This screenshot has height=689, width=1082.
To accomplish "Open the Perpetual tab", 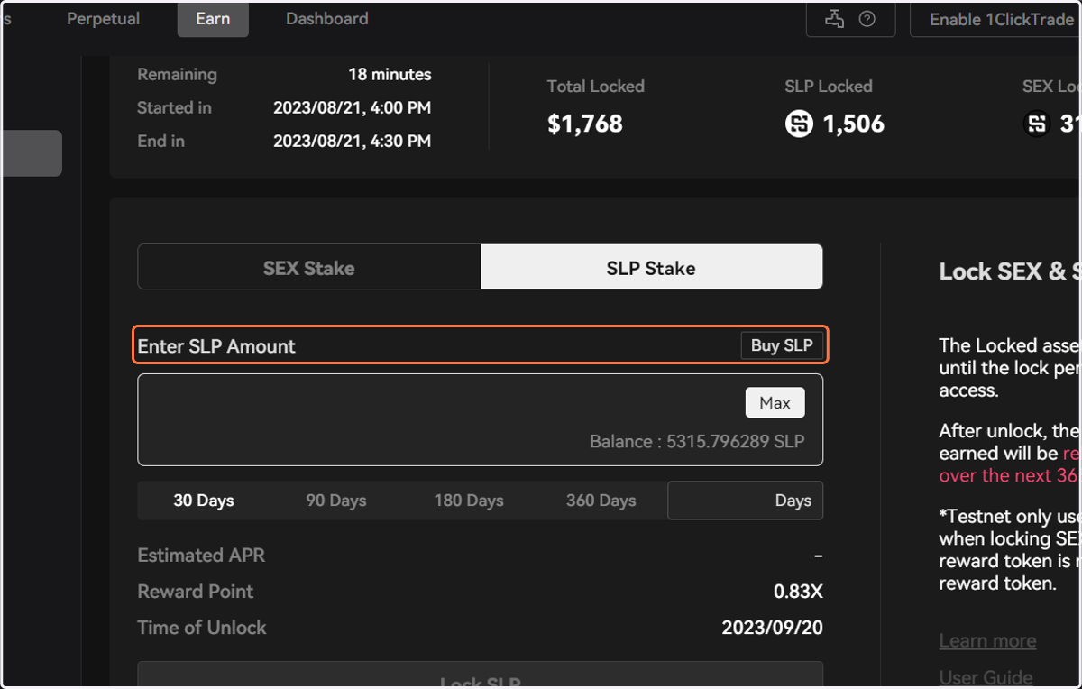I will coord(103,19).
